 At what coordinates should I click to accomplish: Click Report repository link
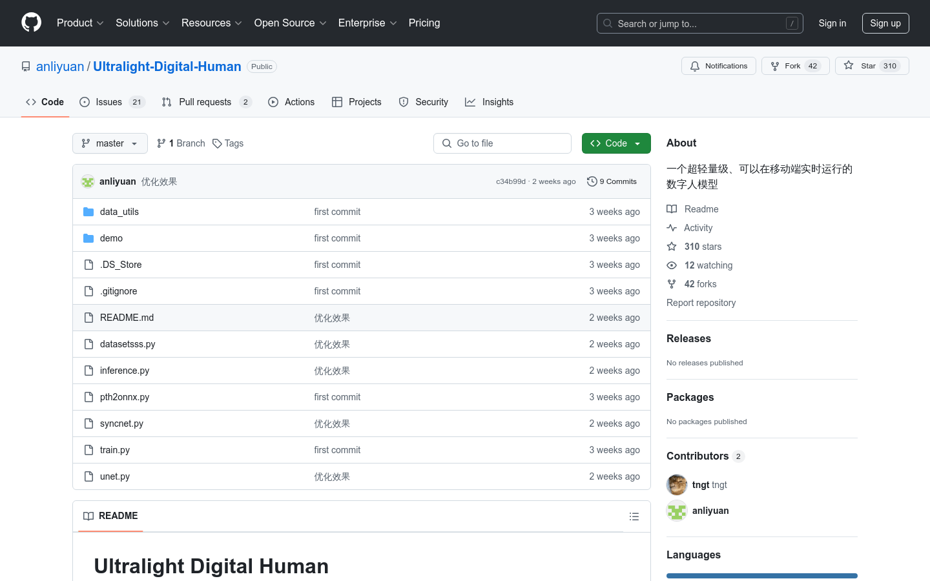pos(701,303)
